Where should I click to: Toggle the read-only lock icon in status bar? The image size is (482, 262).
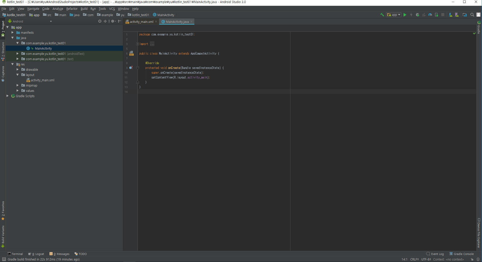[x=472, y=259]
